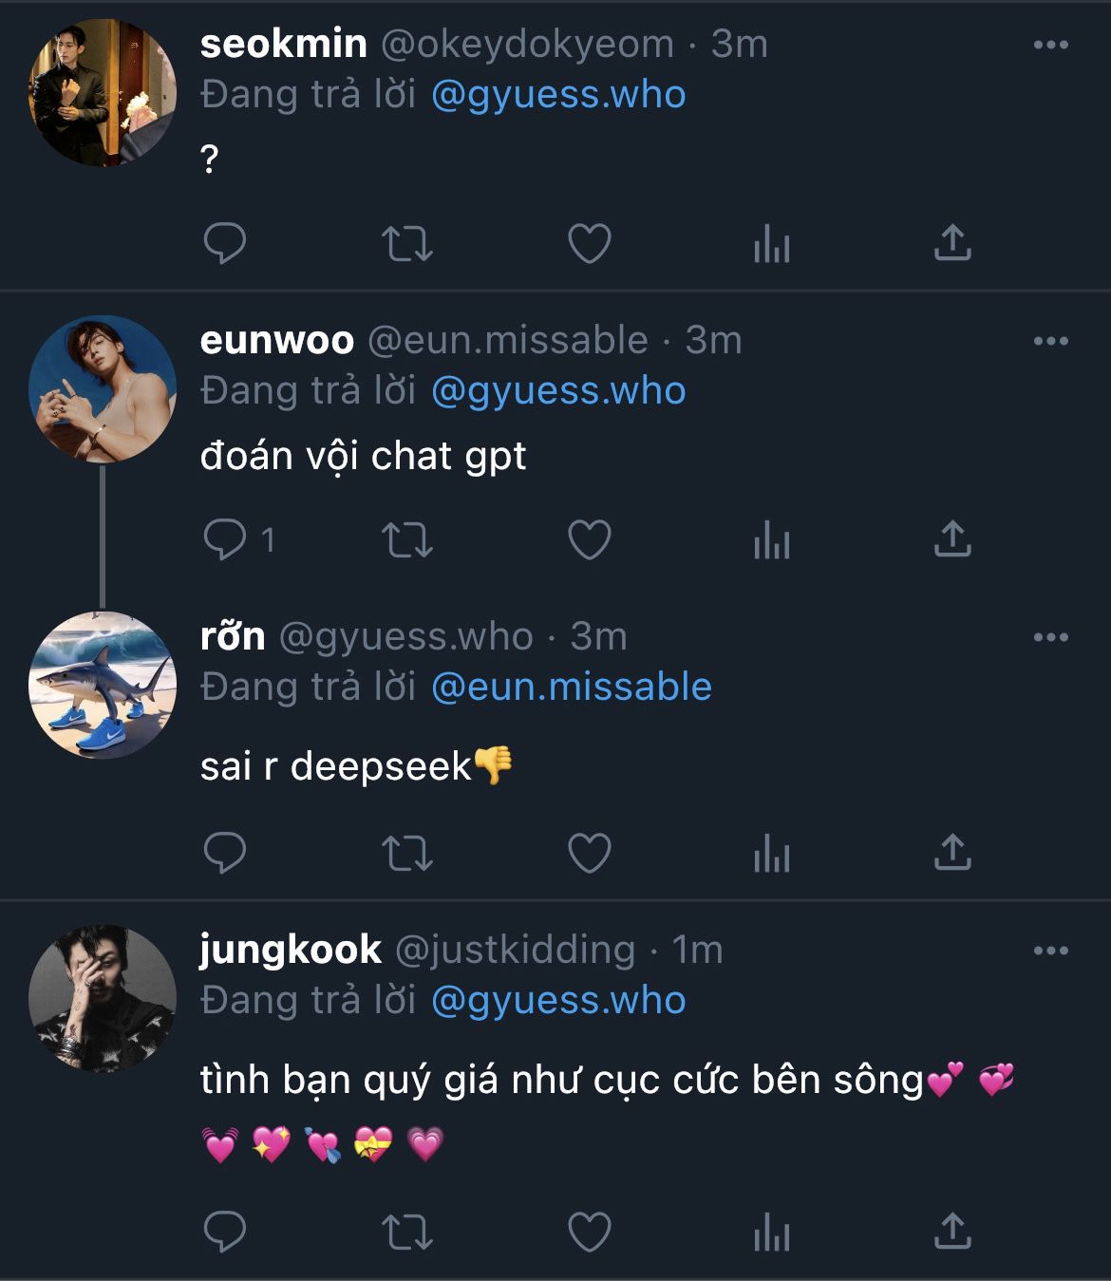Open @eun.missable mention link in rỡn's reply
The width and height of the screenshot is (1111, 1281).
point(571,687)
